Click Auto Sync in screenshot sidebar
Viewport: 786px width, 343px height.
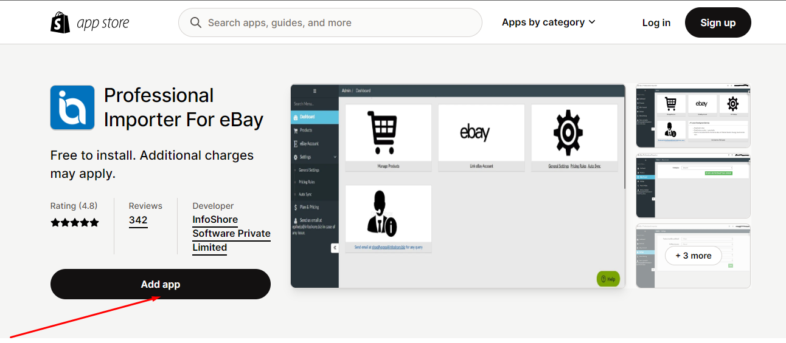point(305,194)
